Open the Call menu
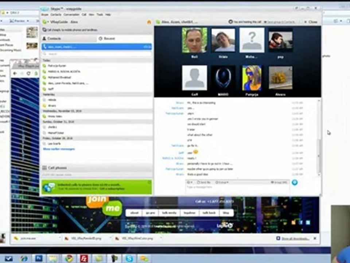Screen dimensions: 350x263 click(84, 15)
